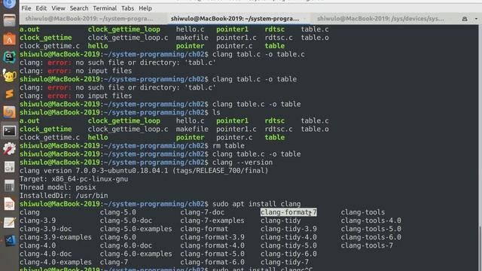
Task: Open the Terminal menu
Action: point(105,8)
